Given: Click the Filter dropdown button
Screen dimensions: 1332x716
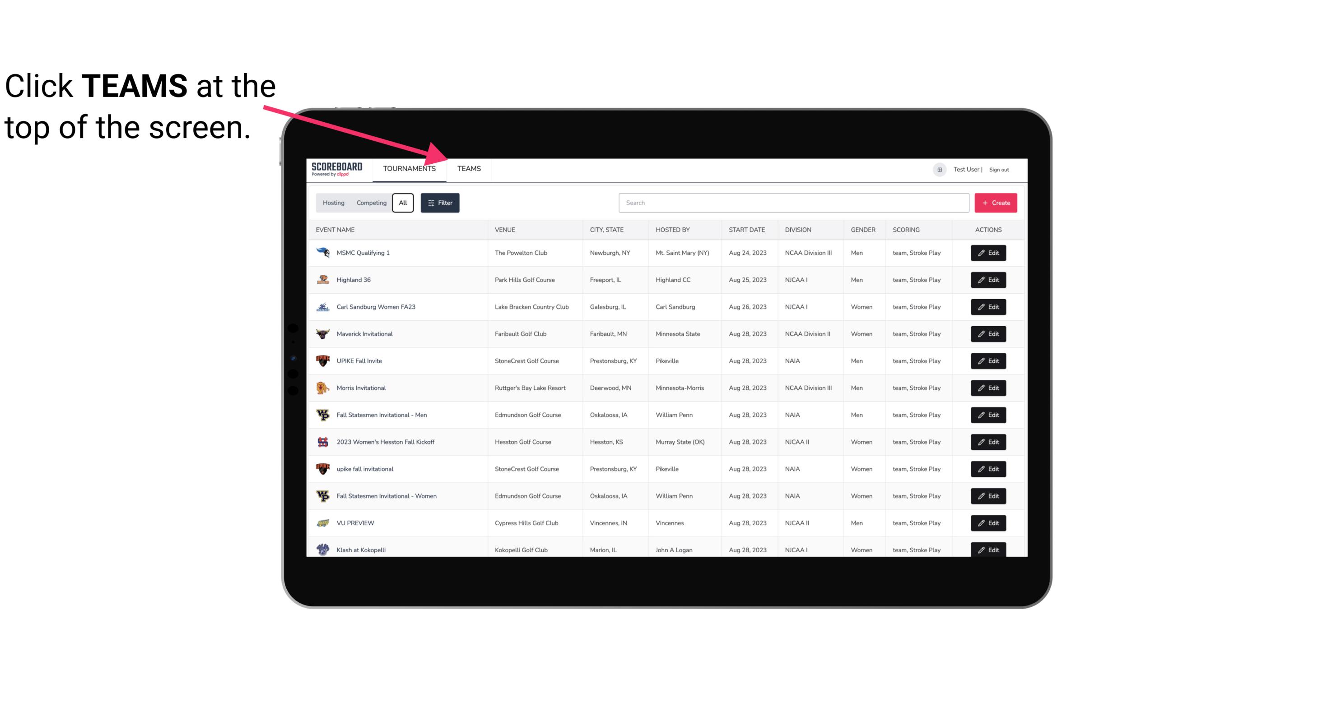Looking at the screenshot, I should (x=440, y=202).
